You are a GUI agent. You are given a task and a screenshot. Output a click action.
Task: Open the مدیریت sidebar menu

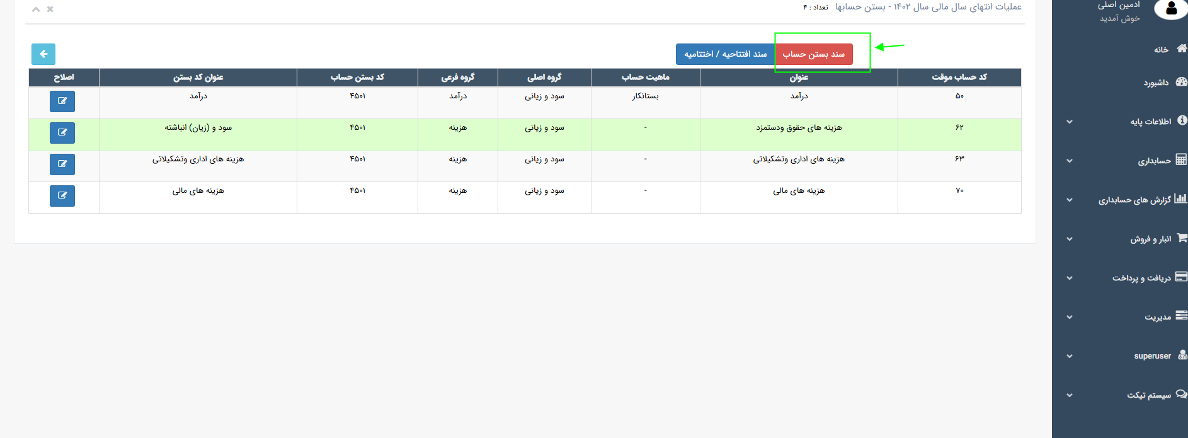1157,317
